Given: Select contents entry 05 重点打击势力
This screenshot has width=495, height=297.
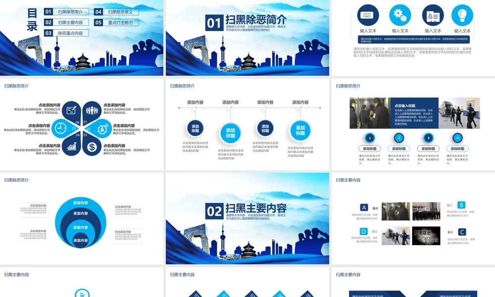Looking at the screenshot, I should pyautogui.click(x=116, y=22).
